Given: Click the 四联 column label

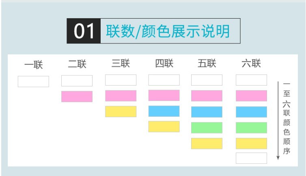Looking at the screenshot, I should 164,63.
